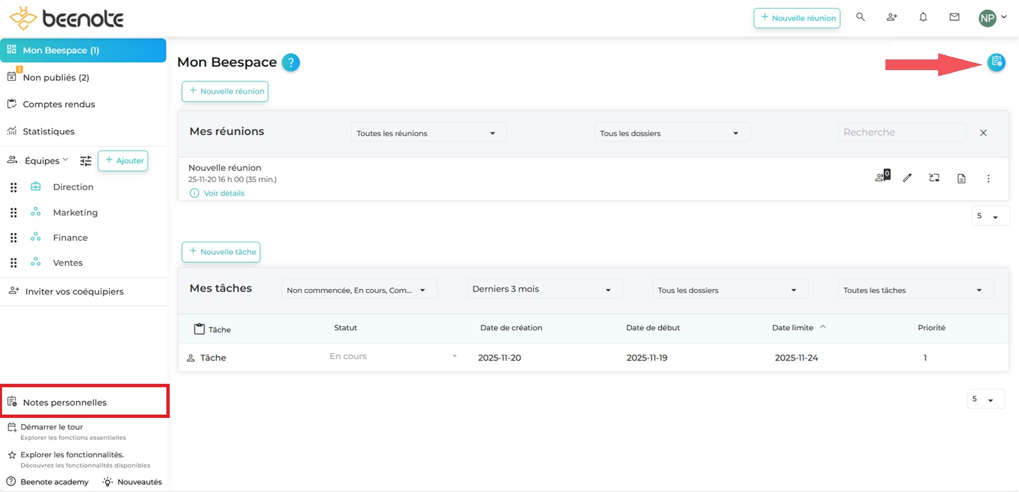Open the mail envelope icon

(954, 17)
